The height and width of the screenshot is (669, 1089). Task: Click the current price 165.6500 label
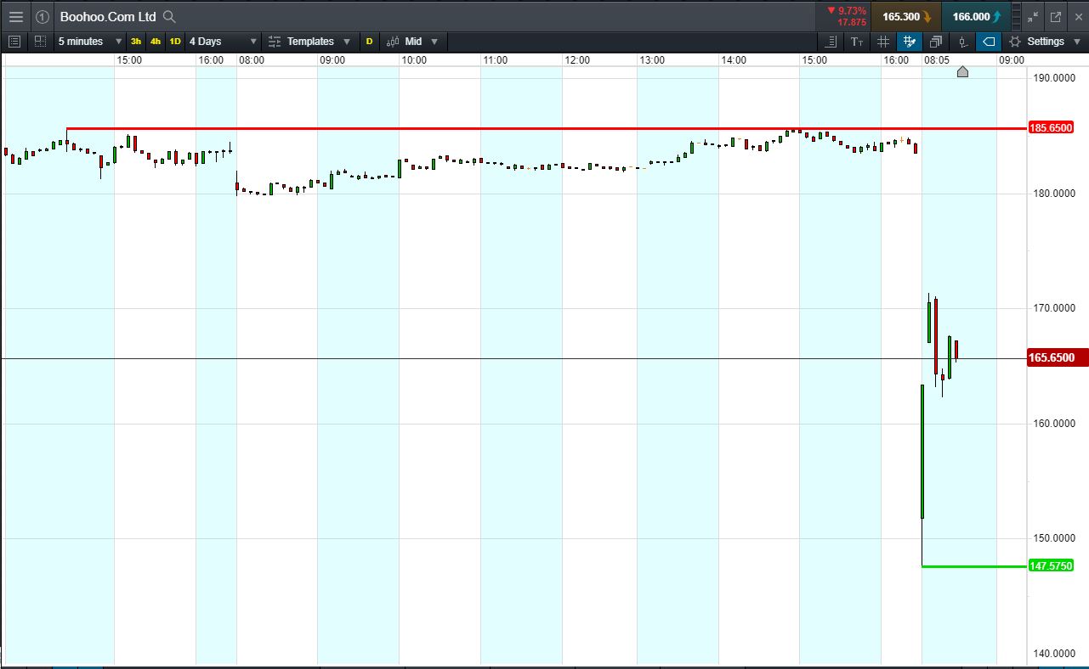point(1057,358)
